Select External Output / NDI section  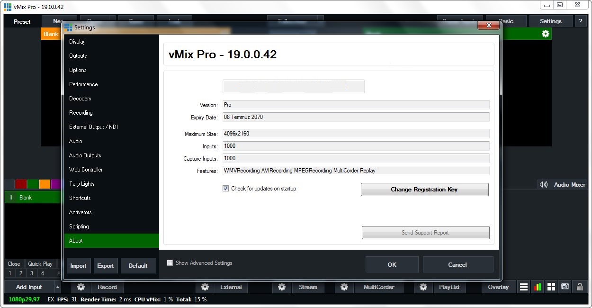(112, 127)
